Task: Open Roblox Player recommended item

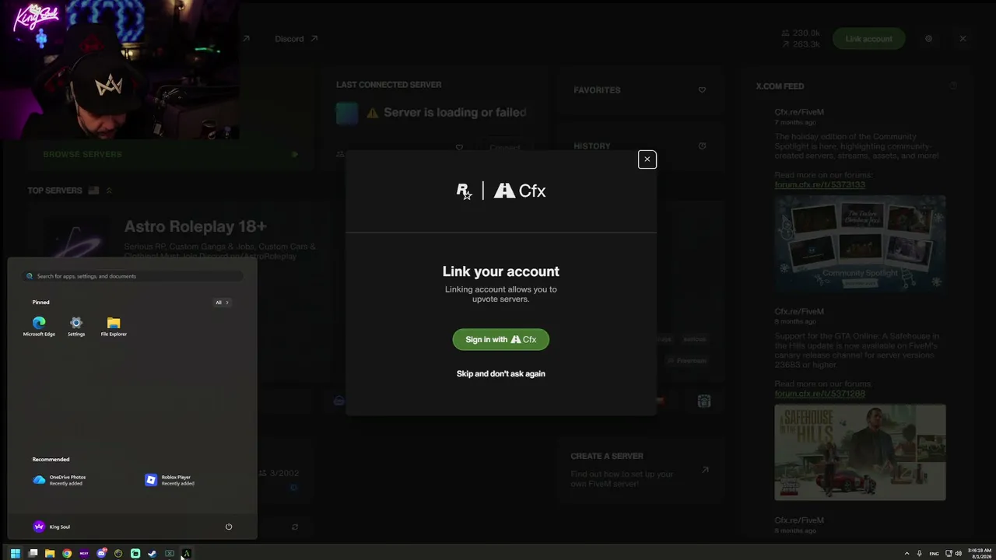Action: 170,480
